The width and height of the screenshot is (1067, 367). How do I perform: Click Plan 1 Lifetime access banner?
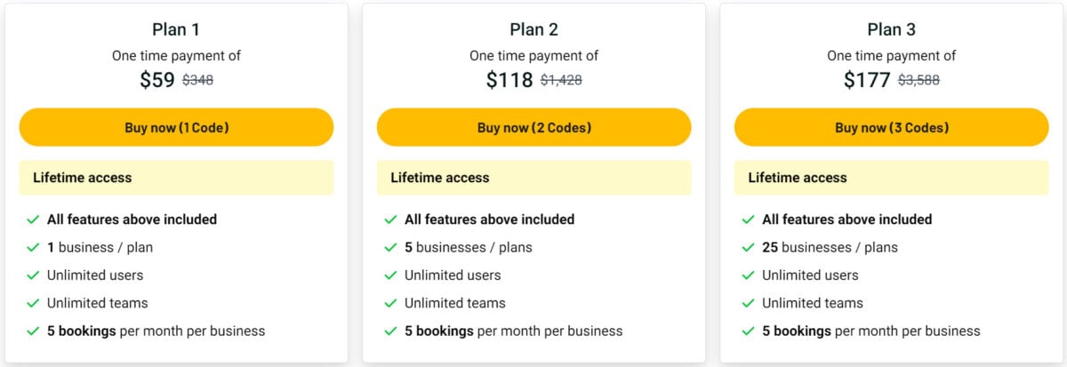(x=176, y=178)
